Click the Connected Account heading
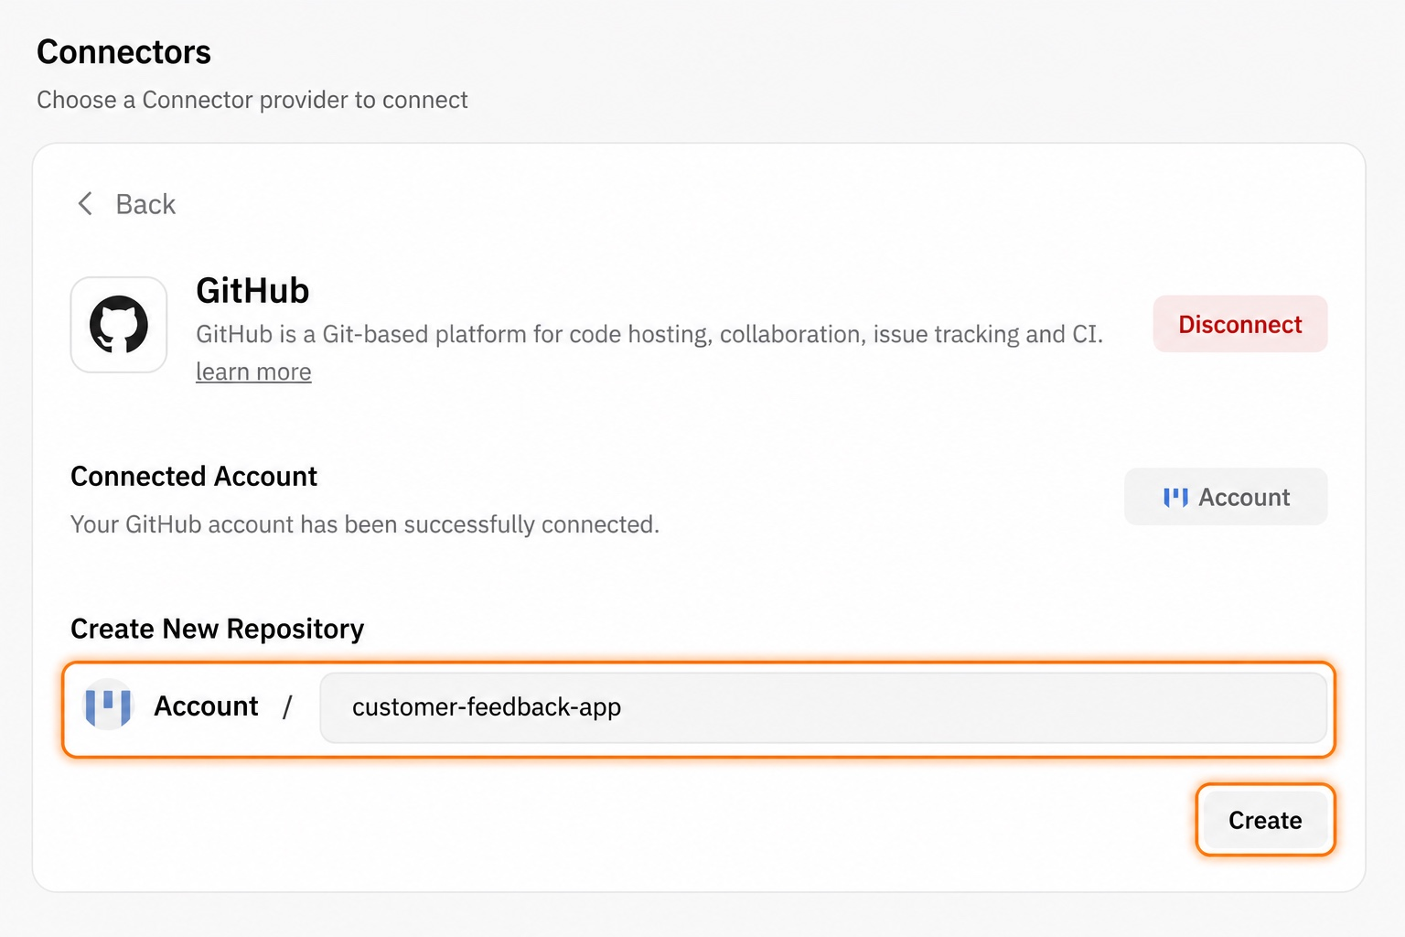 tap(194, 477)
